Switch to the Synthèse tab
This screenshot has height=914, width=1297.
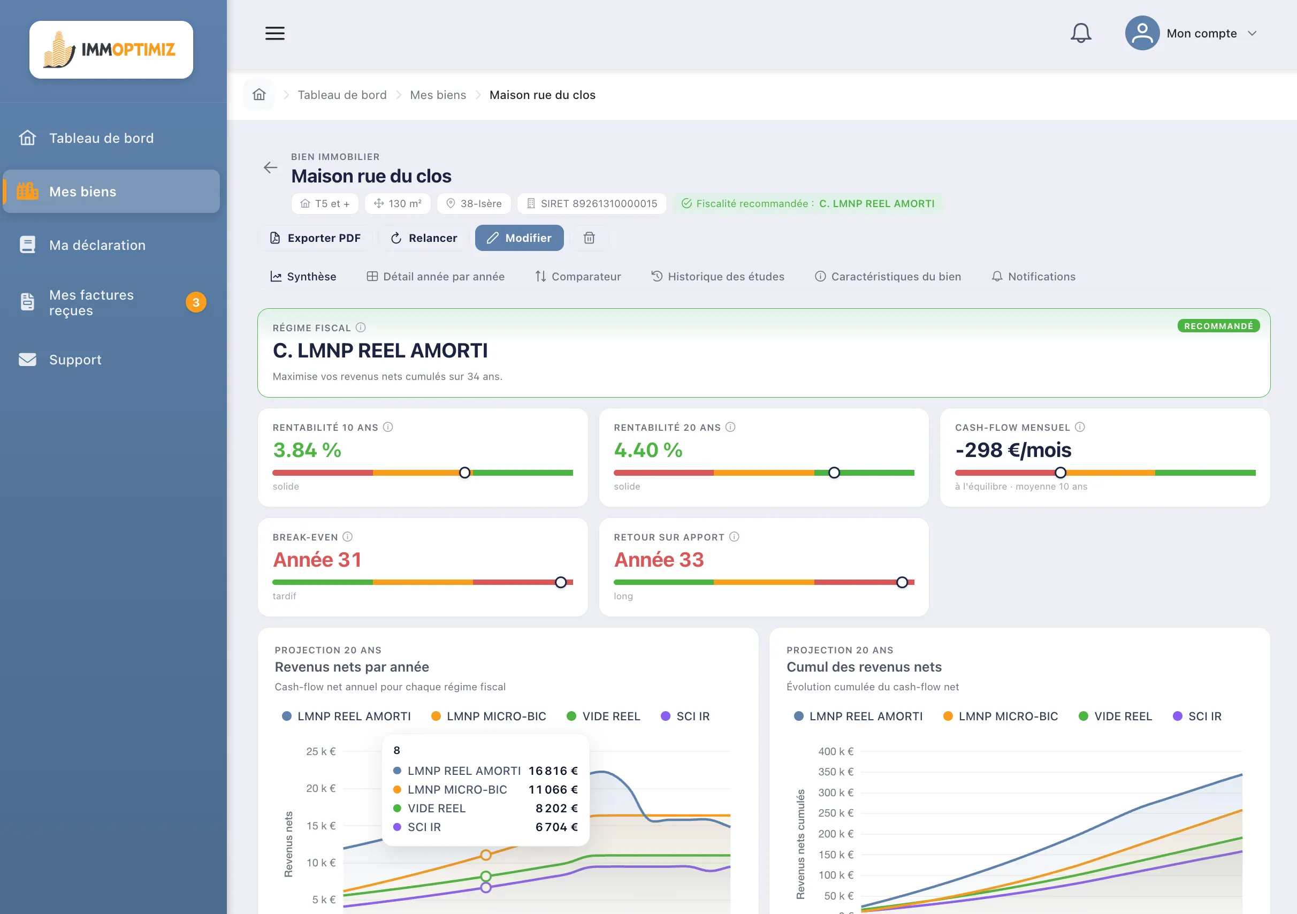(x=303, y=276)
